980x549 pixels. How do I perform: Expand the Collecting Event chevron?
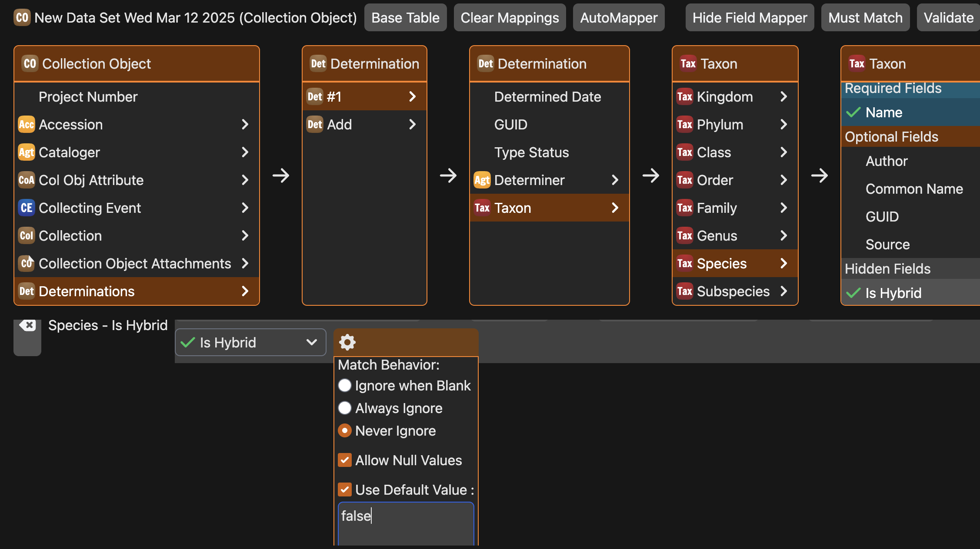coord(245,208)
